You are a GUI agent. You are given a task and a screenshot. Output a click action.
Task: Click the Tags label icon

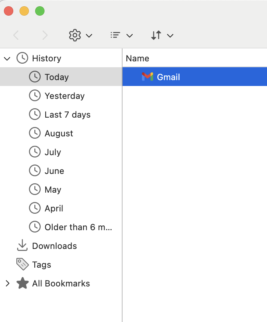tap(22, 265)
